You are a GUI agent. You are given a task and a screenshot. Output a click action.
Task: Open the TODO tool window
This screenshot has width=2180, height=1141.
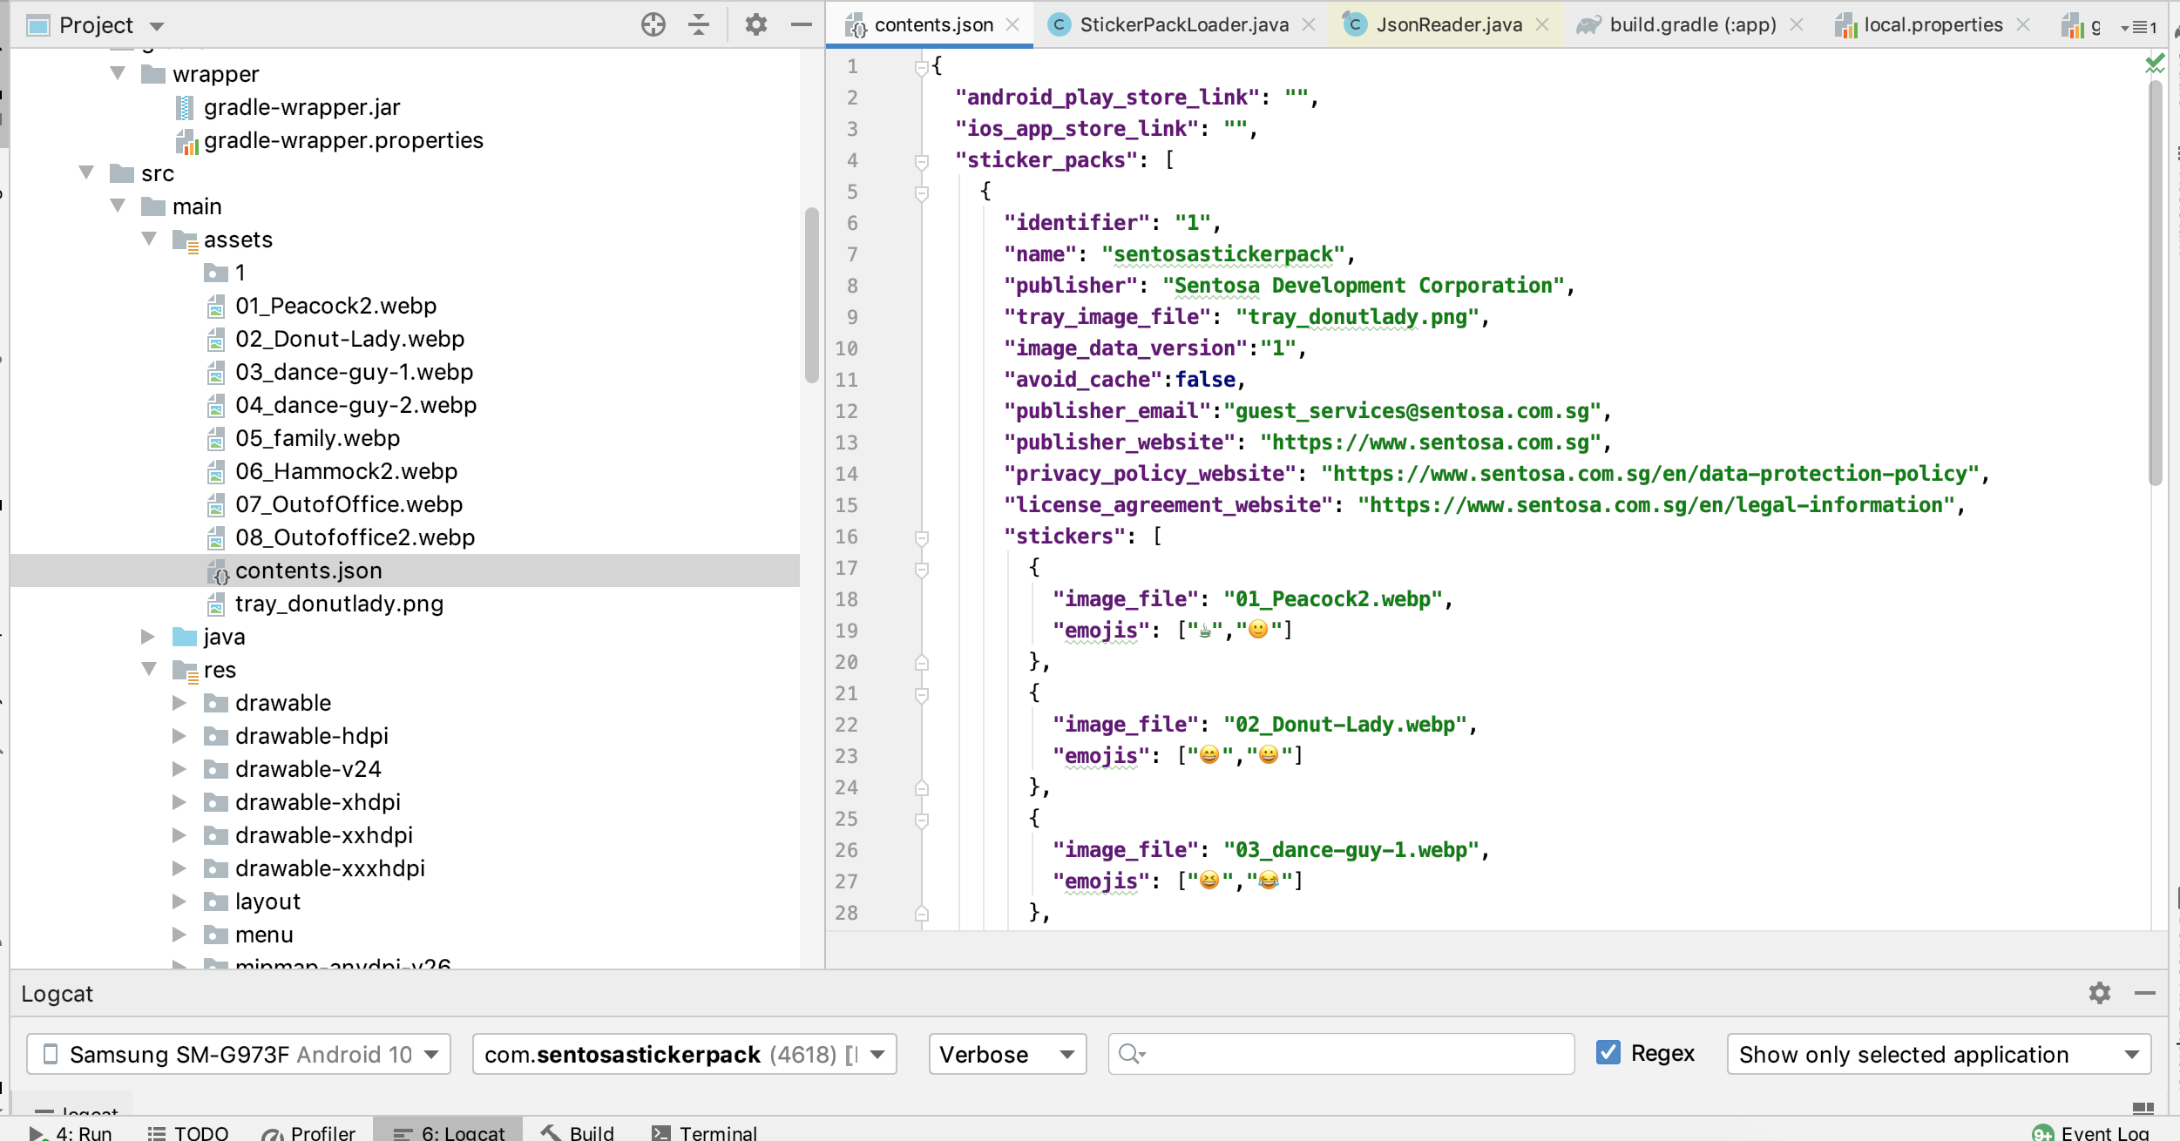(188, 1131)
